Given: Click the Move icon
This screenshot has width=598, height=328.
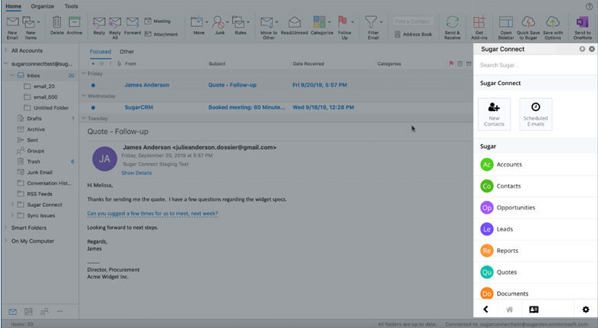Looking at the screenshot, I should [x=197, y=22].
